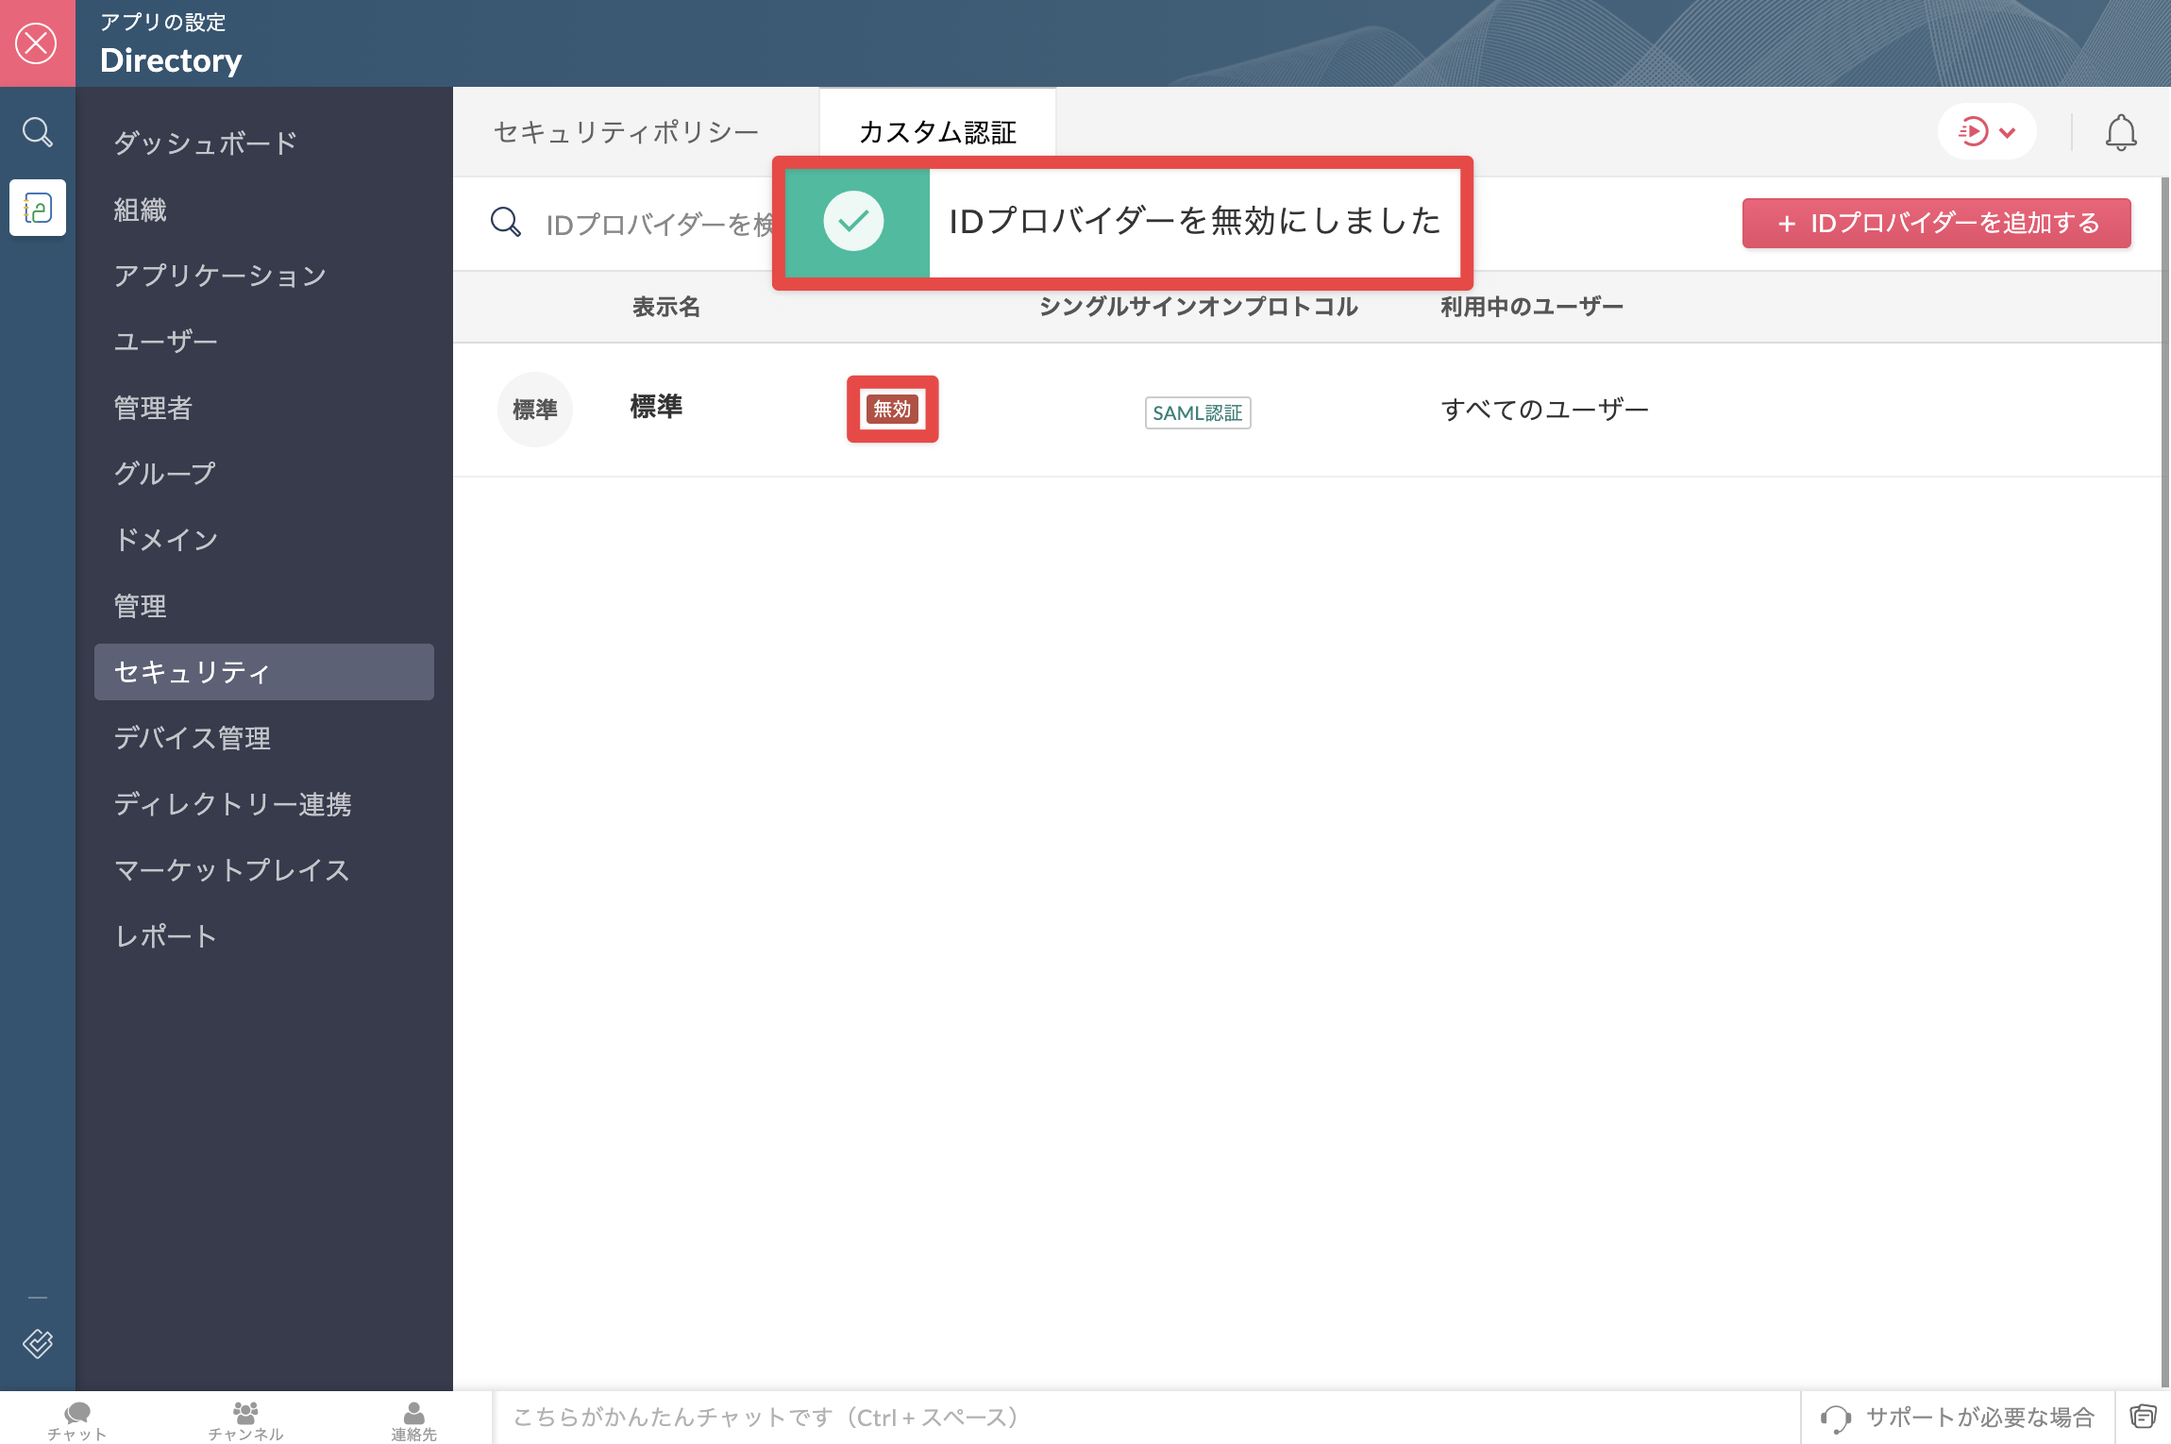Click the 標準 provider name
Screen dimensions: 2171x1444
click(656, 407)
